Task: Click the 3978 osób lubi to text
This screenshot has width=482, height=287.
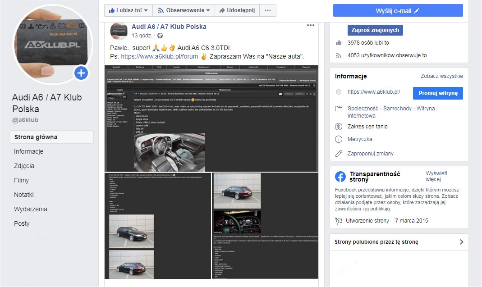Action: coord(368,43)
